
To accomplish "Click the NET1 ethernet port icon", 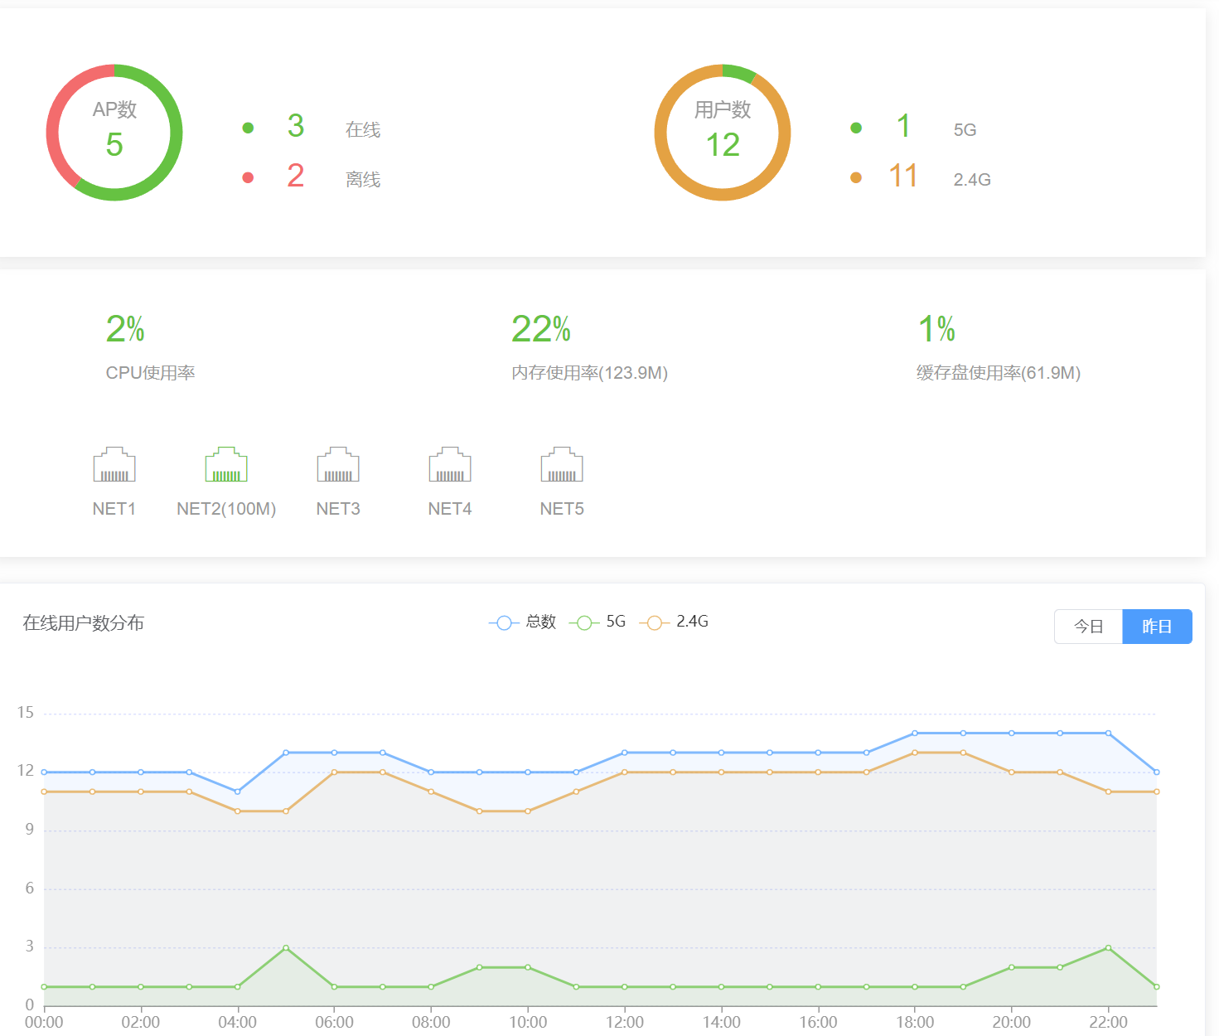I will [x=114, y=464].
